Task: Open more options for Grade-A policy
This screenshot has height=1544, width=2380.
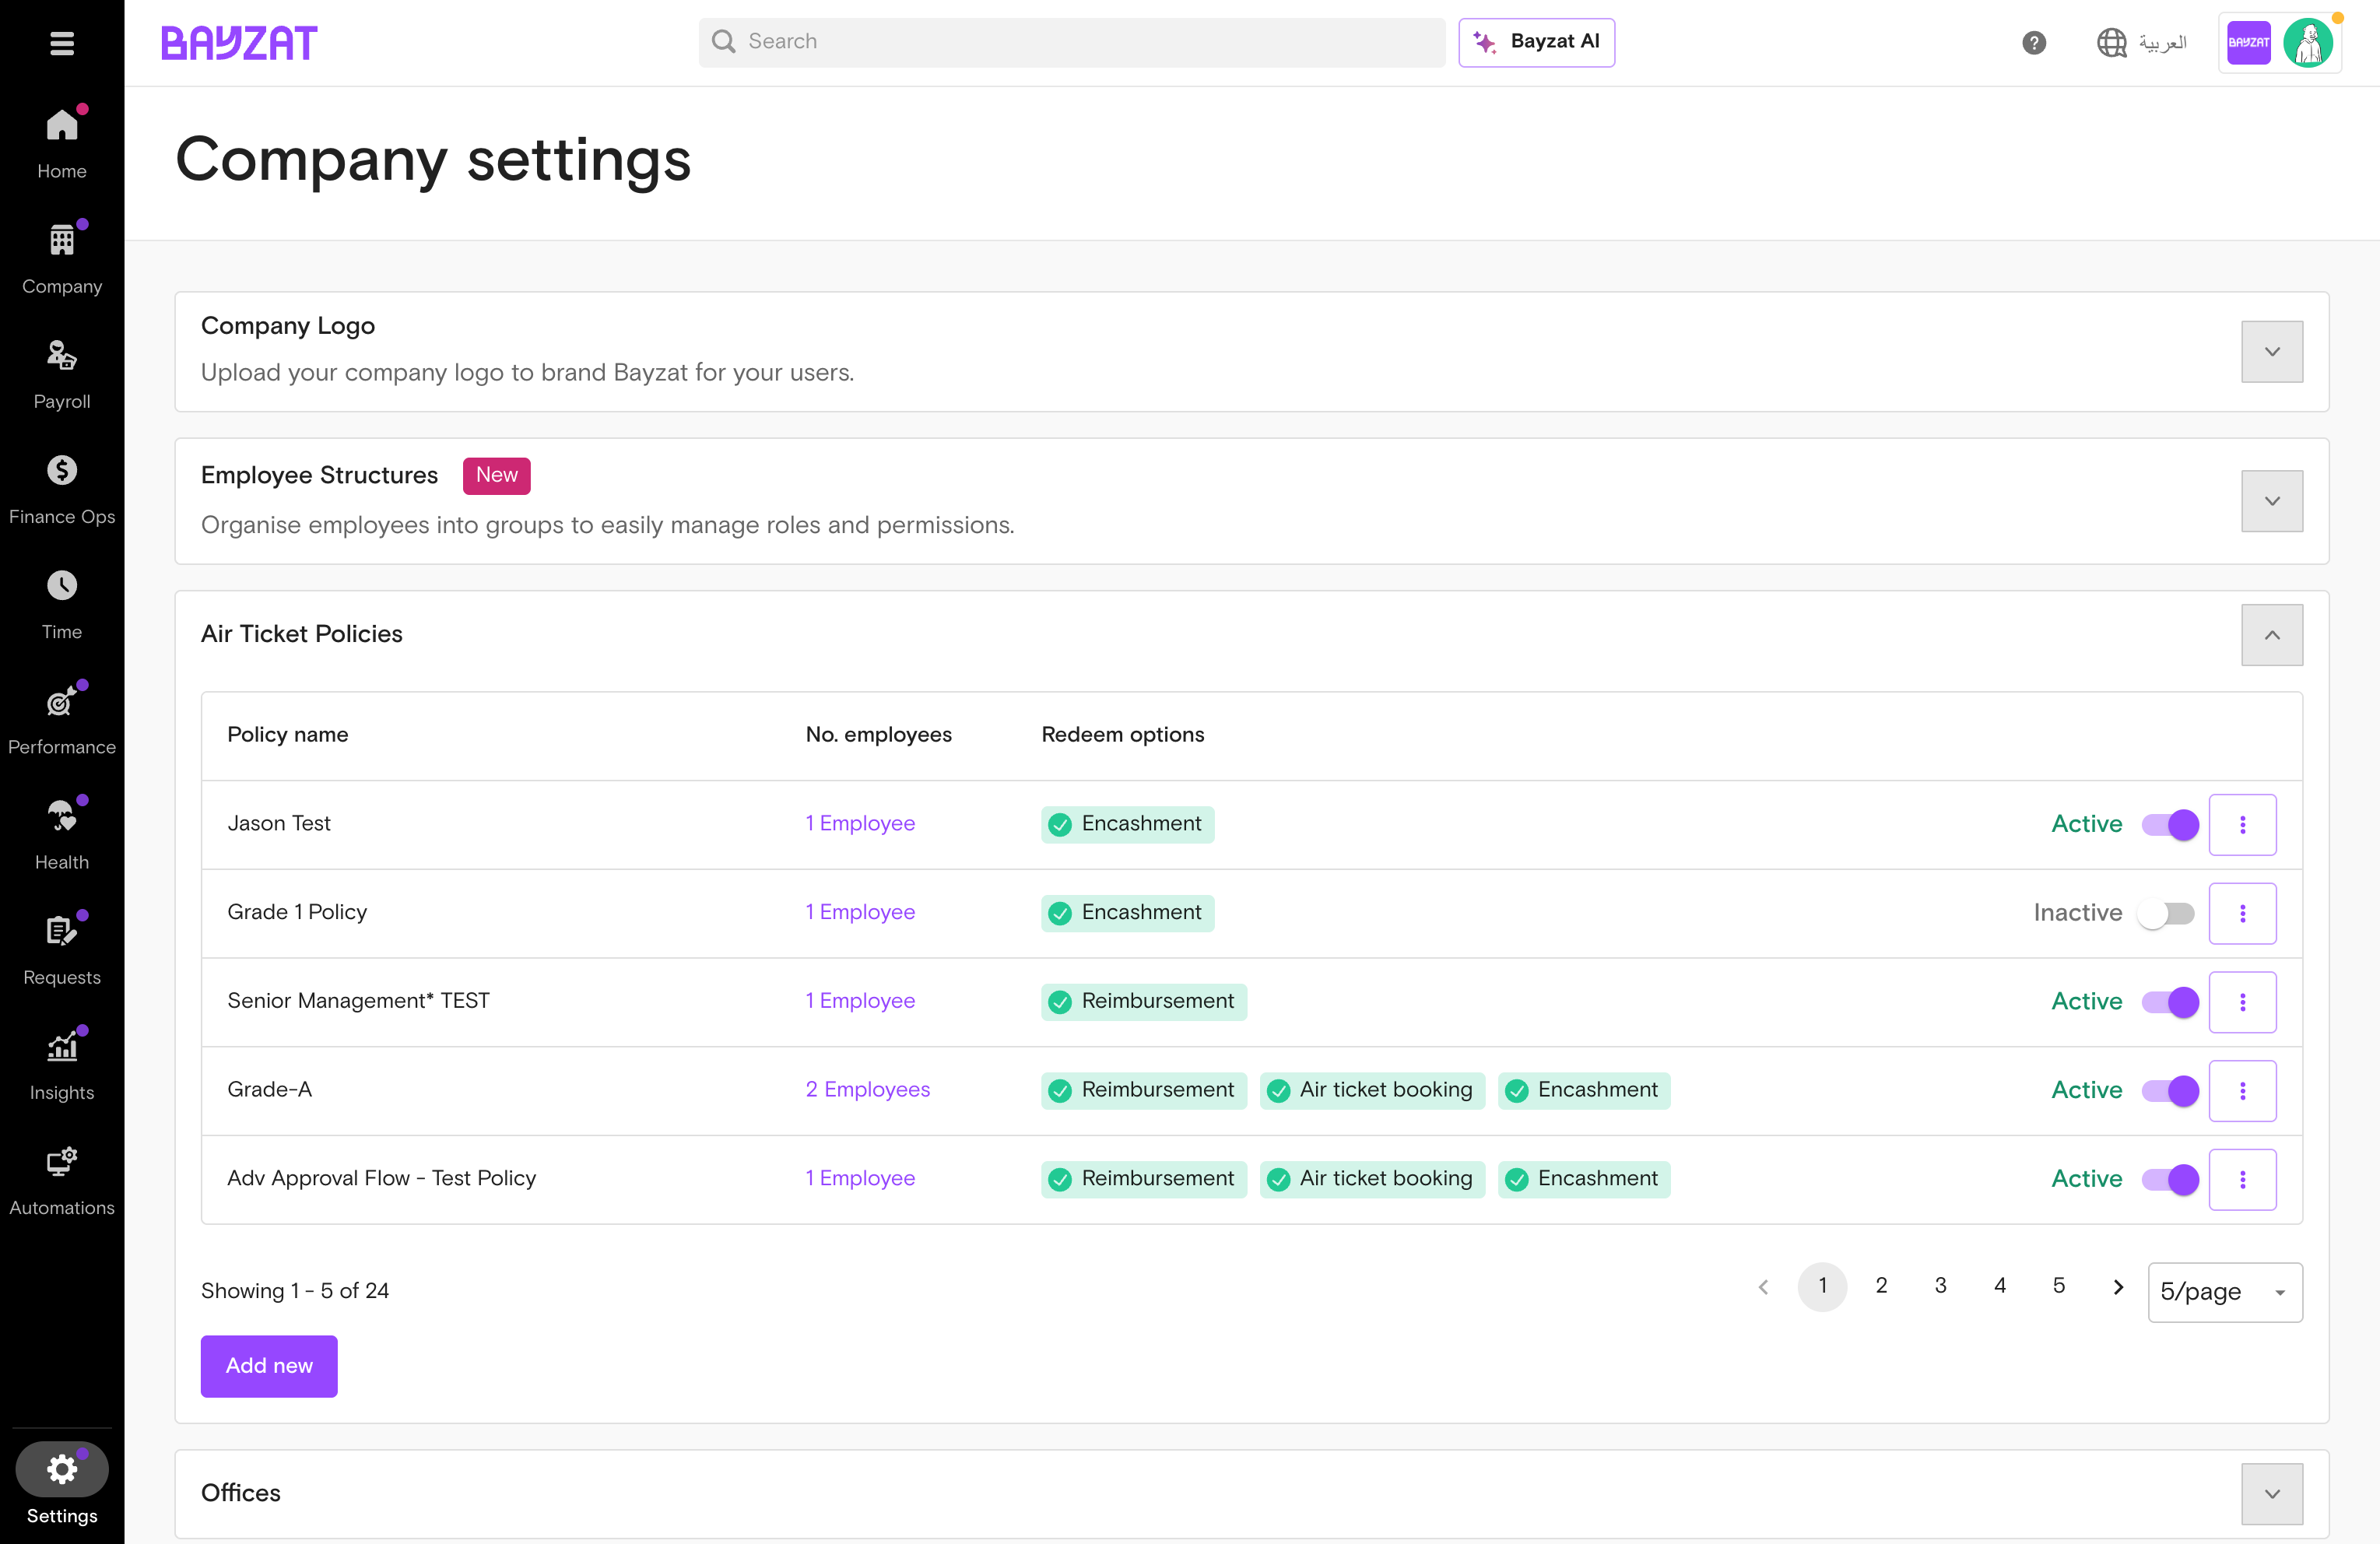Action: pyautogui.click(x=2242, y=1090)
